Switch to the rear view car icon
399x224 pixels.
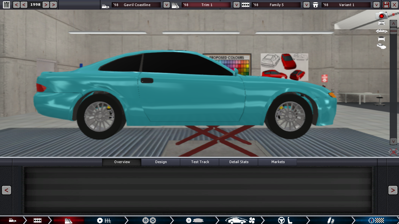381,39
